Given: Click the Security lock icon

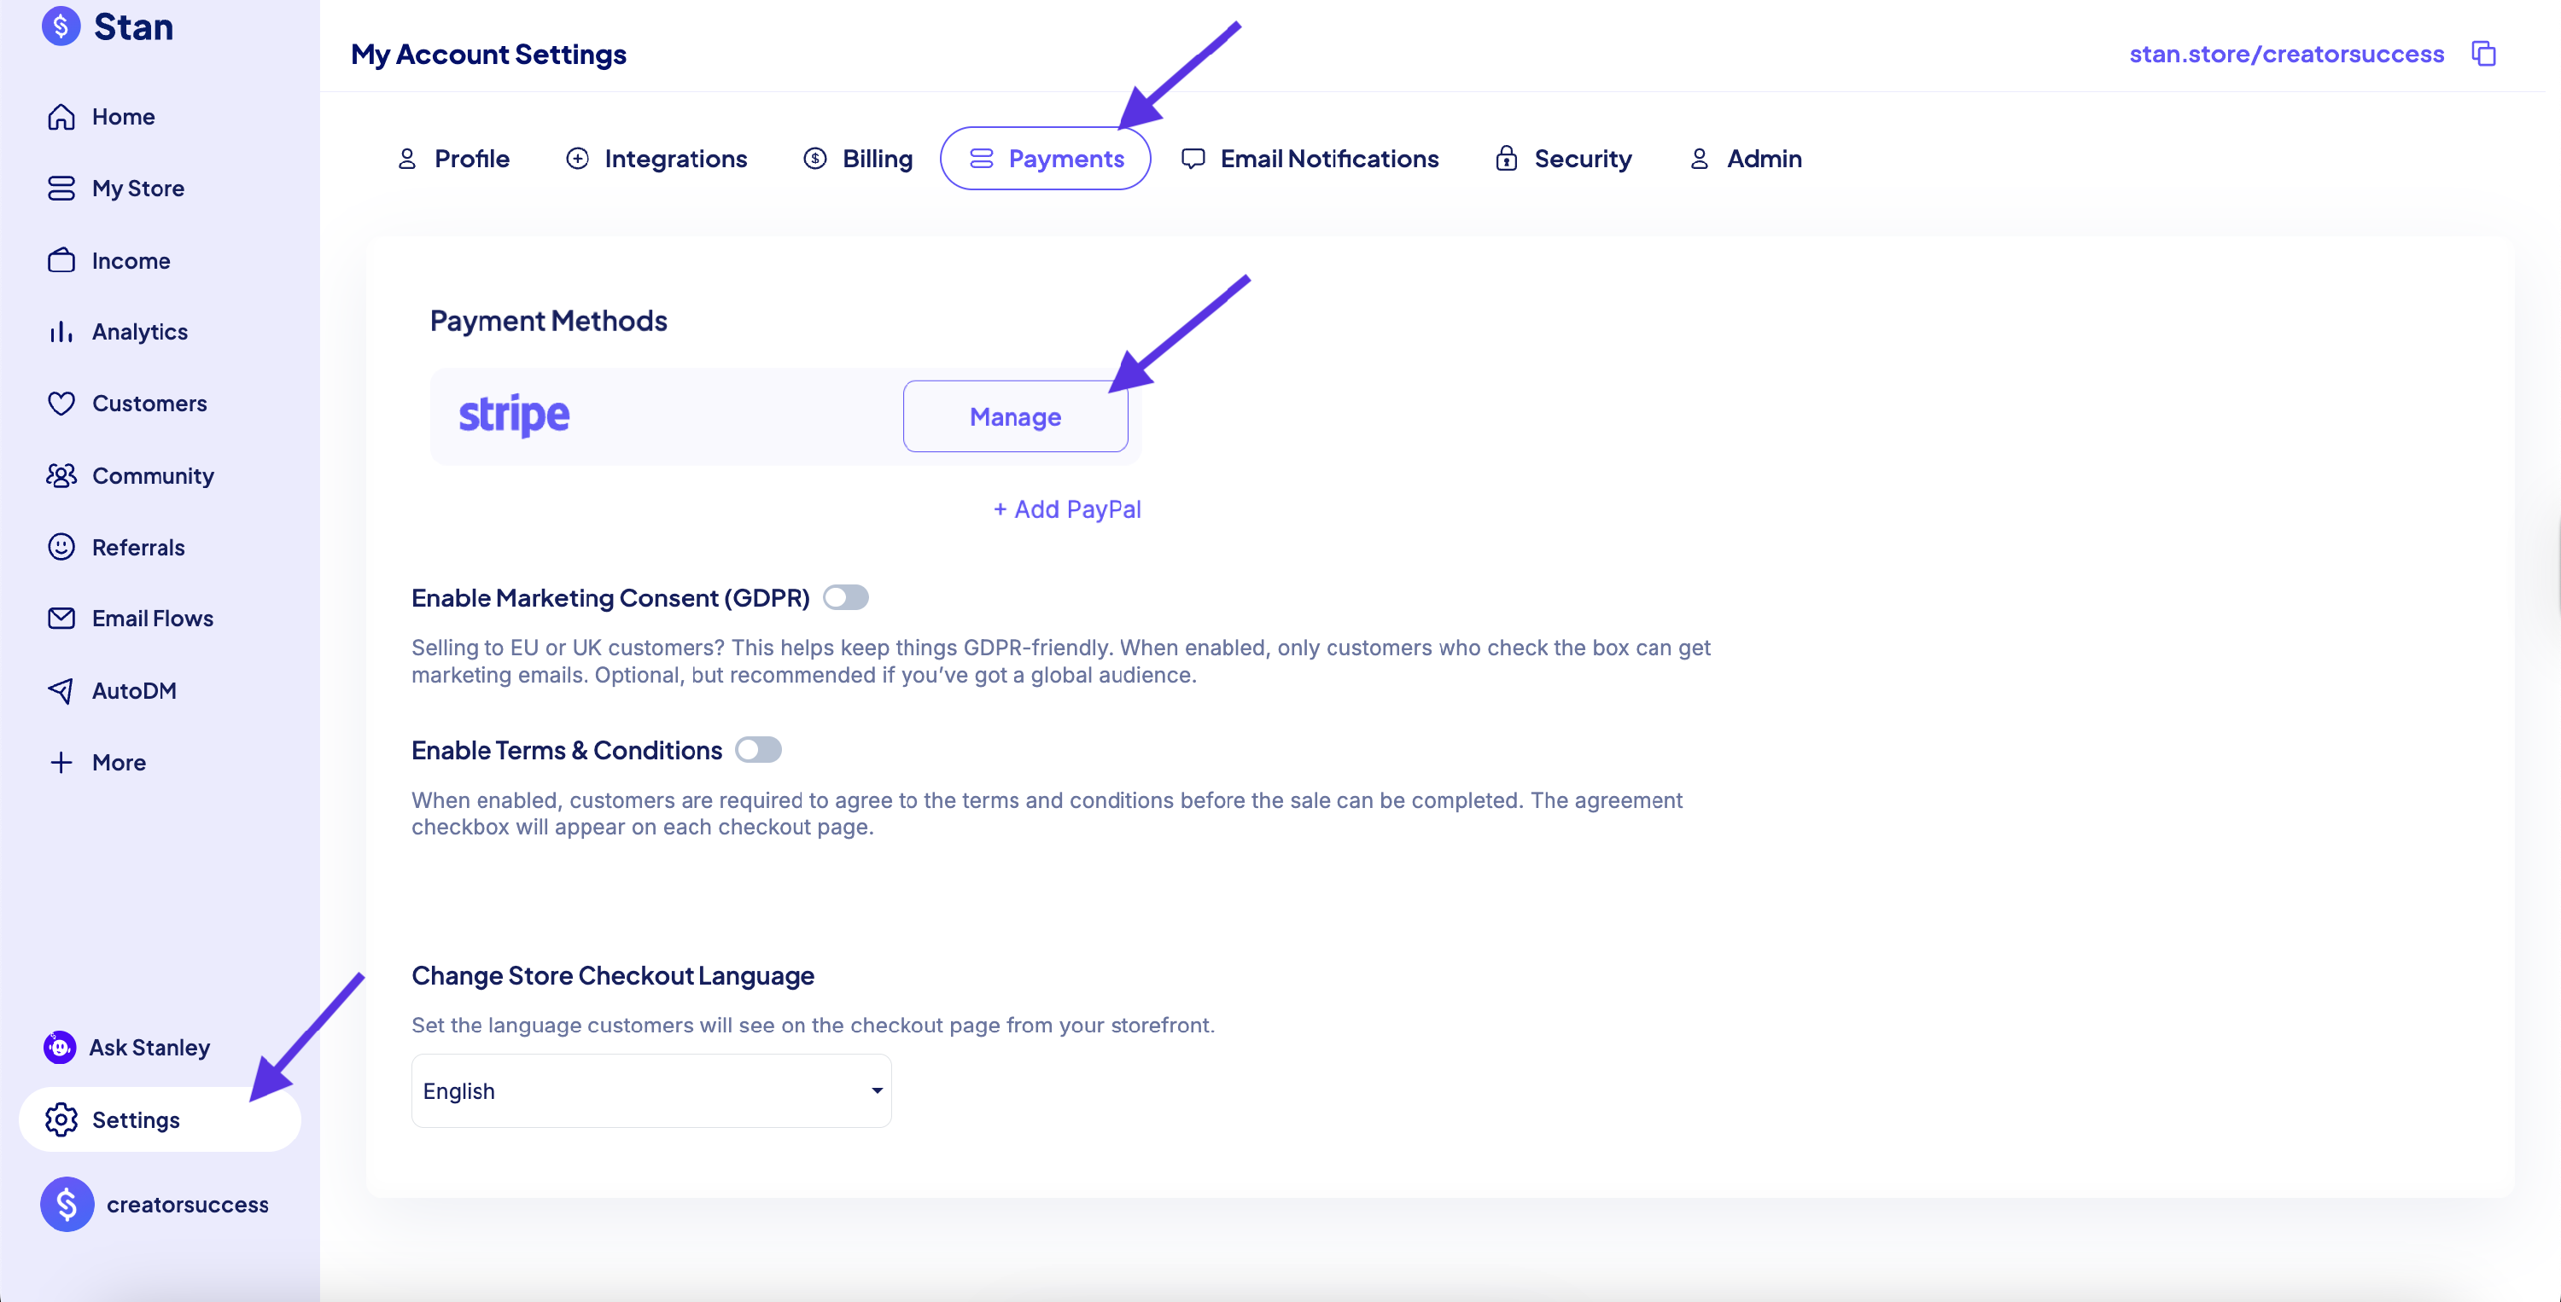Looking at the screenshot, I should point(1506,159).
